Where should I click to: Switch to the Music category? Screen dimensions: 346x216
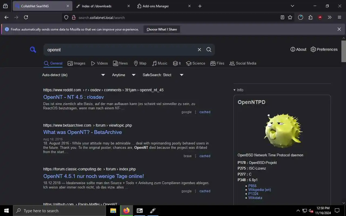(x=159, y=63)
